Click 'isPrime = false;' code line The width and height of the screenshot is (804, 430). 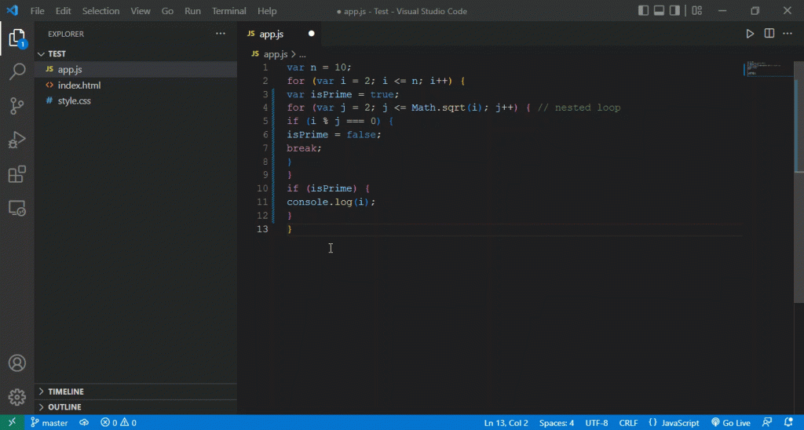coord(334,135)
